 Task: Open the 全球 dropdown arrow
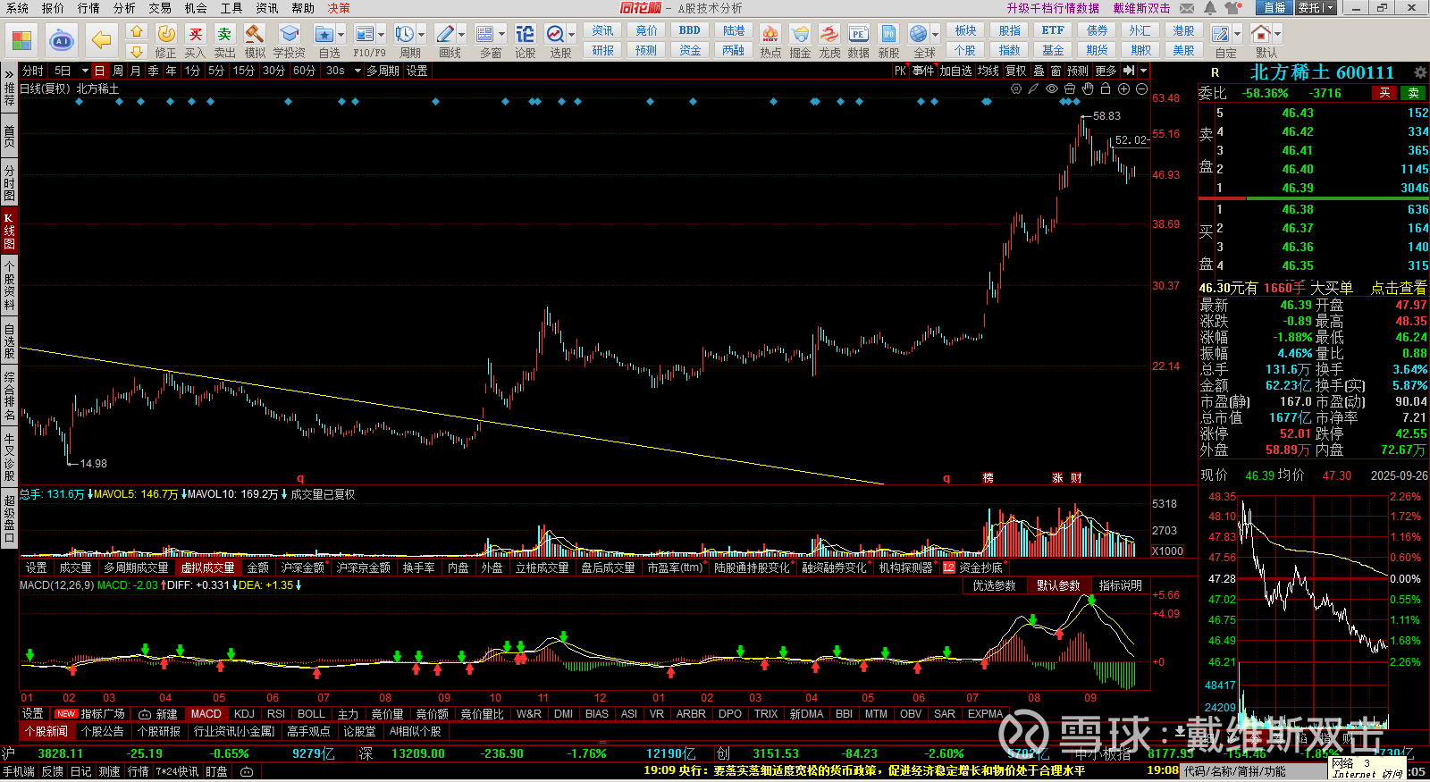[x=936, y=35]
